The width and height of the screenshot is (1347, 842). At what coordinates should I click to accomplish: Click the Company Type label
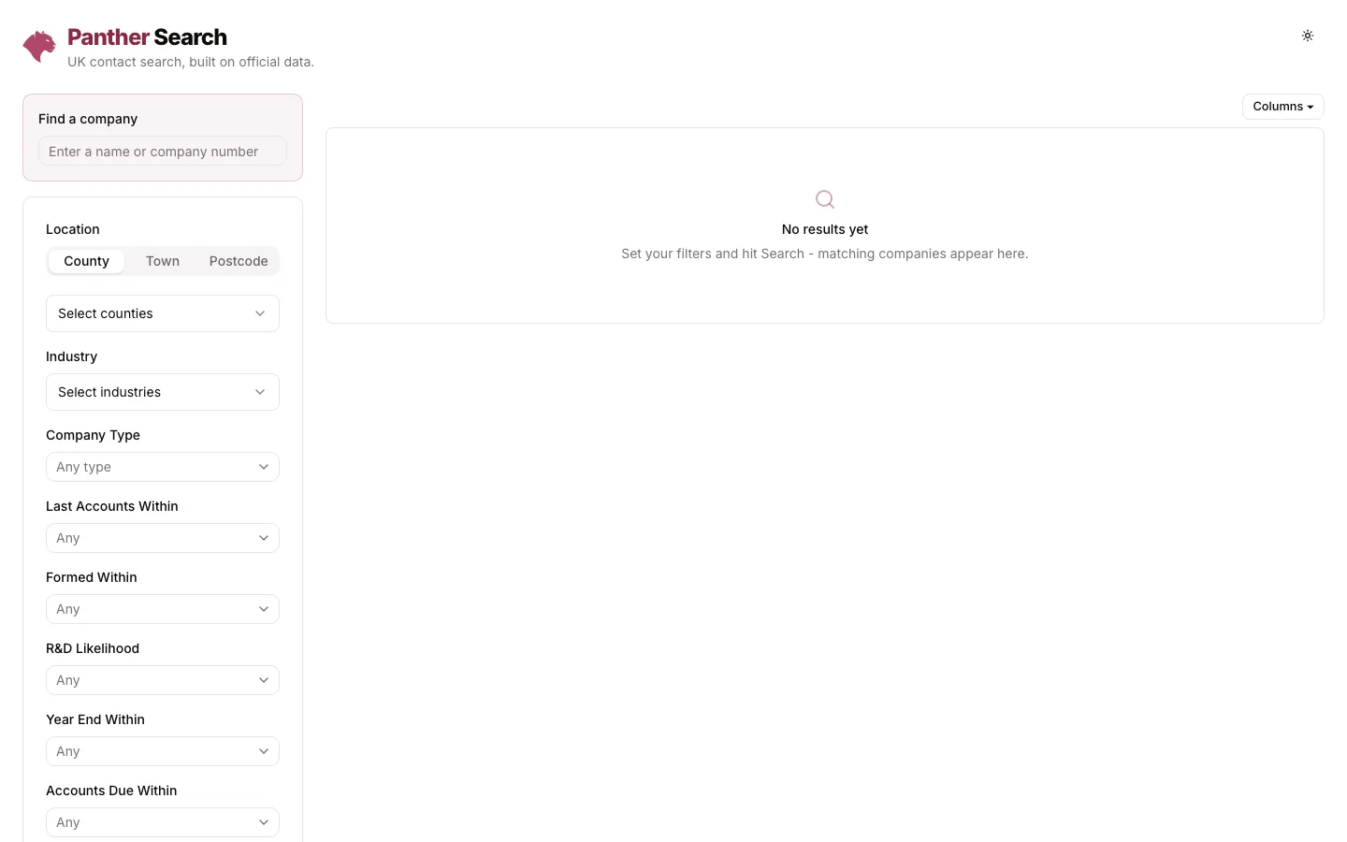pyautogui.click(x=93, y=435)
